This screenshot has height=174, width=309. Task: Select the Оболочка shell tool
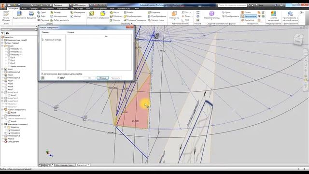[116, 16]
